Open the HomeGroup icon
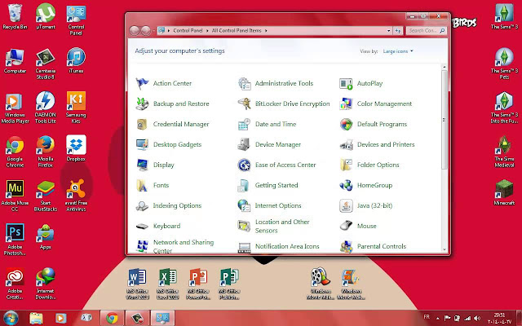 tap(346, 185)
